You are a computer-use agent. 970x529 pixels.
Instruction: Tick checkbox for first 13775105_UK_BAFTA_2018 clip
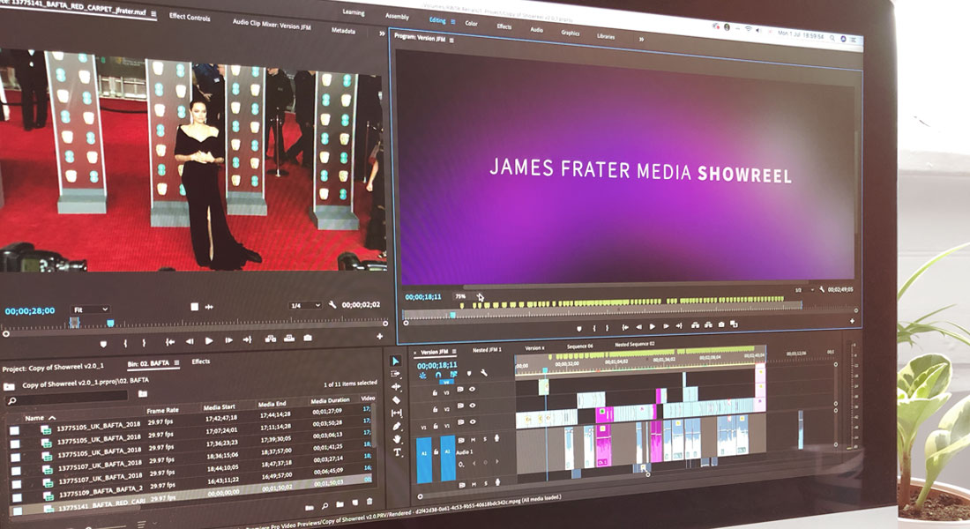(x=14, y=430)
